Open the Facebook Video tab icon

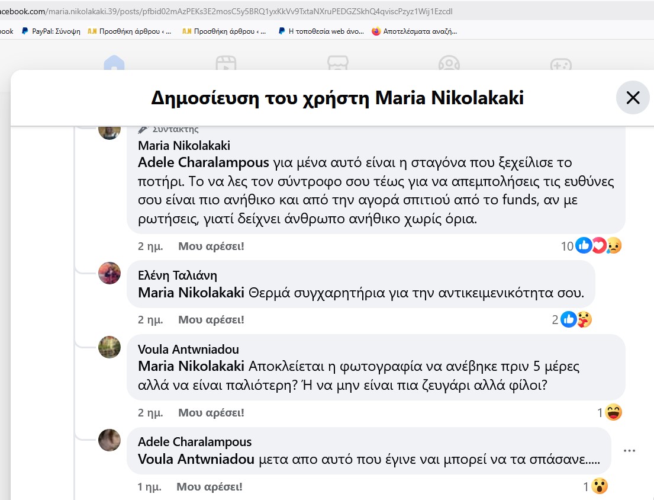pyautogui.click(x=226, y=63)
